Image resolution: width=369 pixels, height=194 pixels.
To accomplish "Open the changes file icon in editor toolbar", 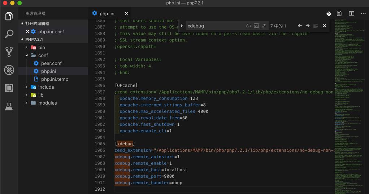I will click(339, 13).
